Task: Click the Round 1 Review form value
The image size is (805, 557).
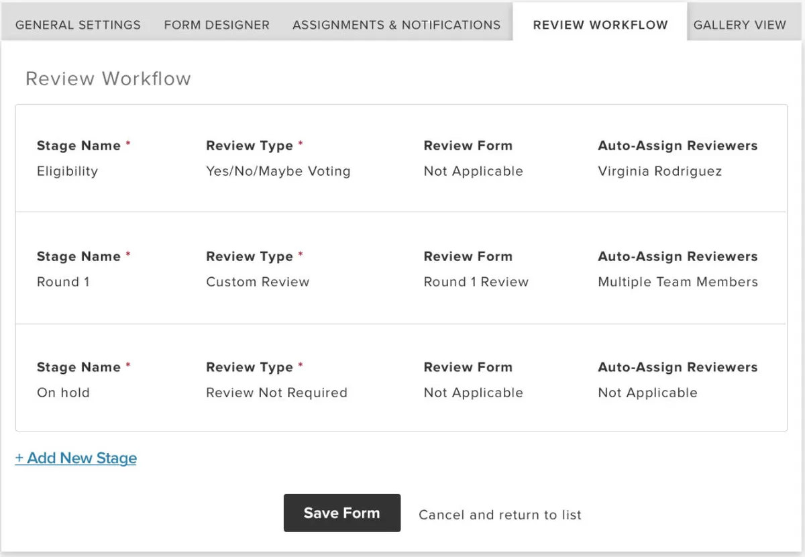Action: [x=476, y=282]
